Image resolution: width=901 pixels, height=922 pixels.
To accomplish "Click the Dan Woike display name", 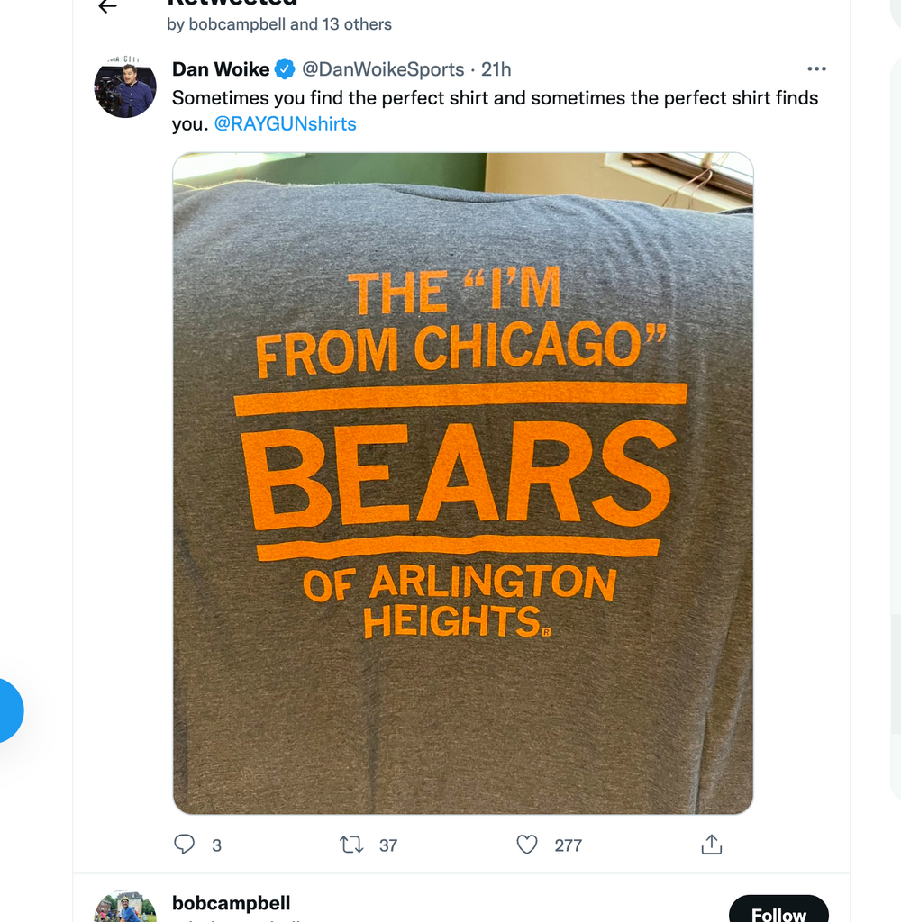I will click(x=221, y=69).
